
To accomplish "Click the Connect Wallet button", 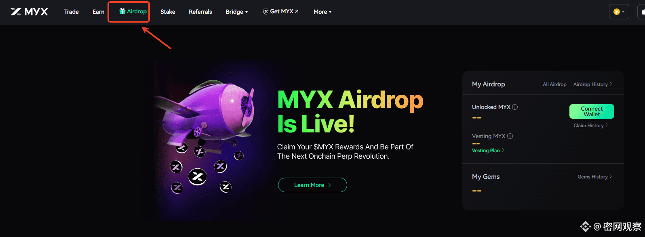I will click(x=592, y=111).
